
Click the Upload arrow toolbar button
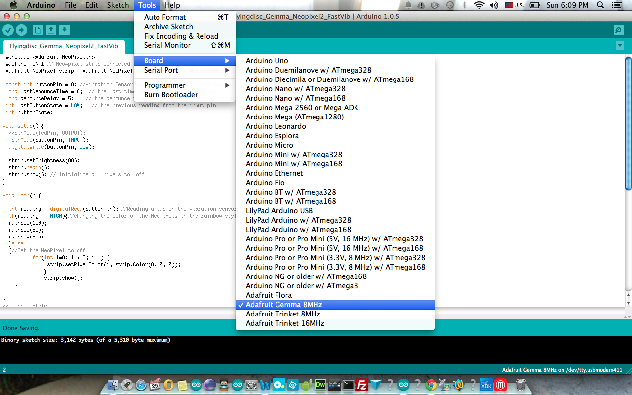click(x=21, y=30)
